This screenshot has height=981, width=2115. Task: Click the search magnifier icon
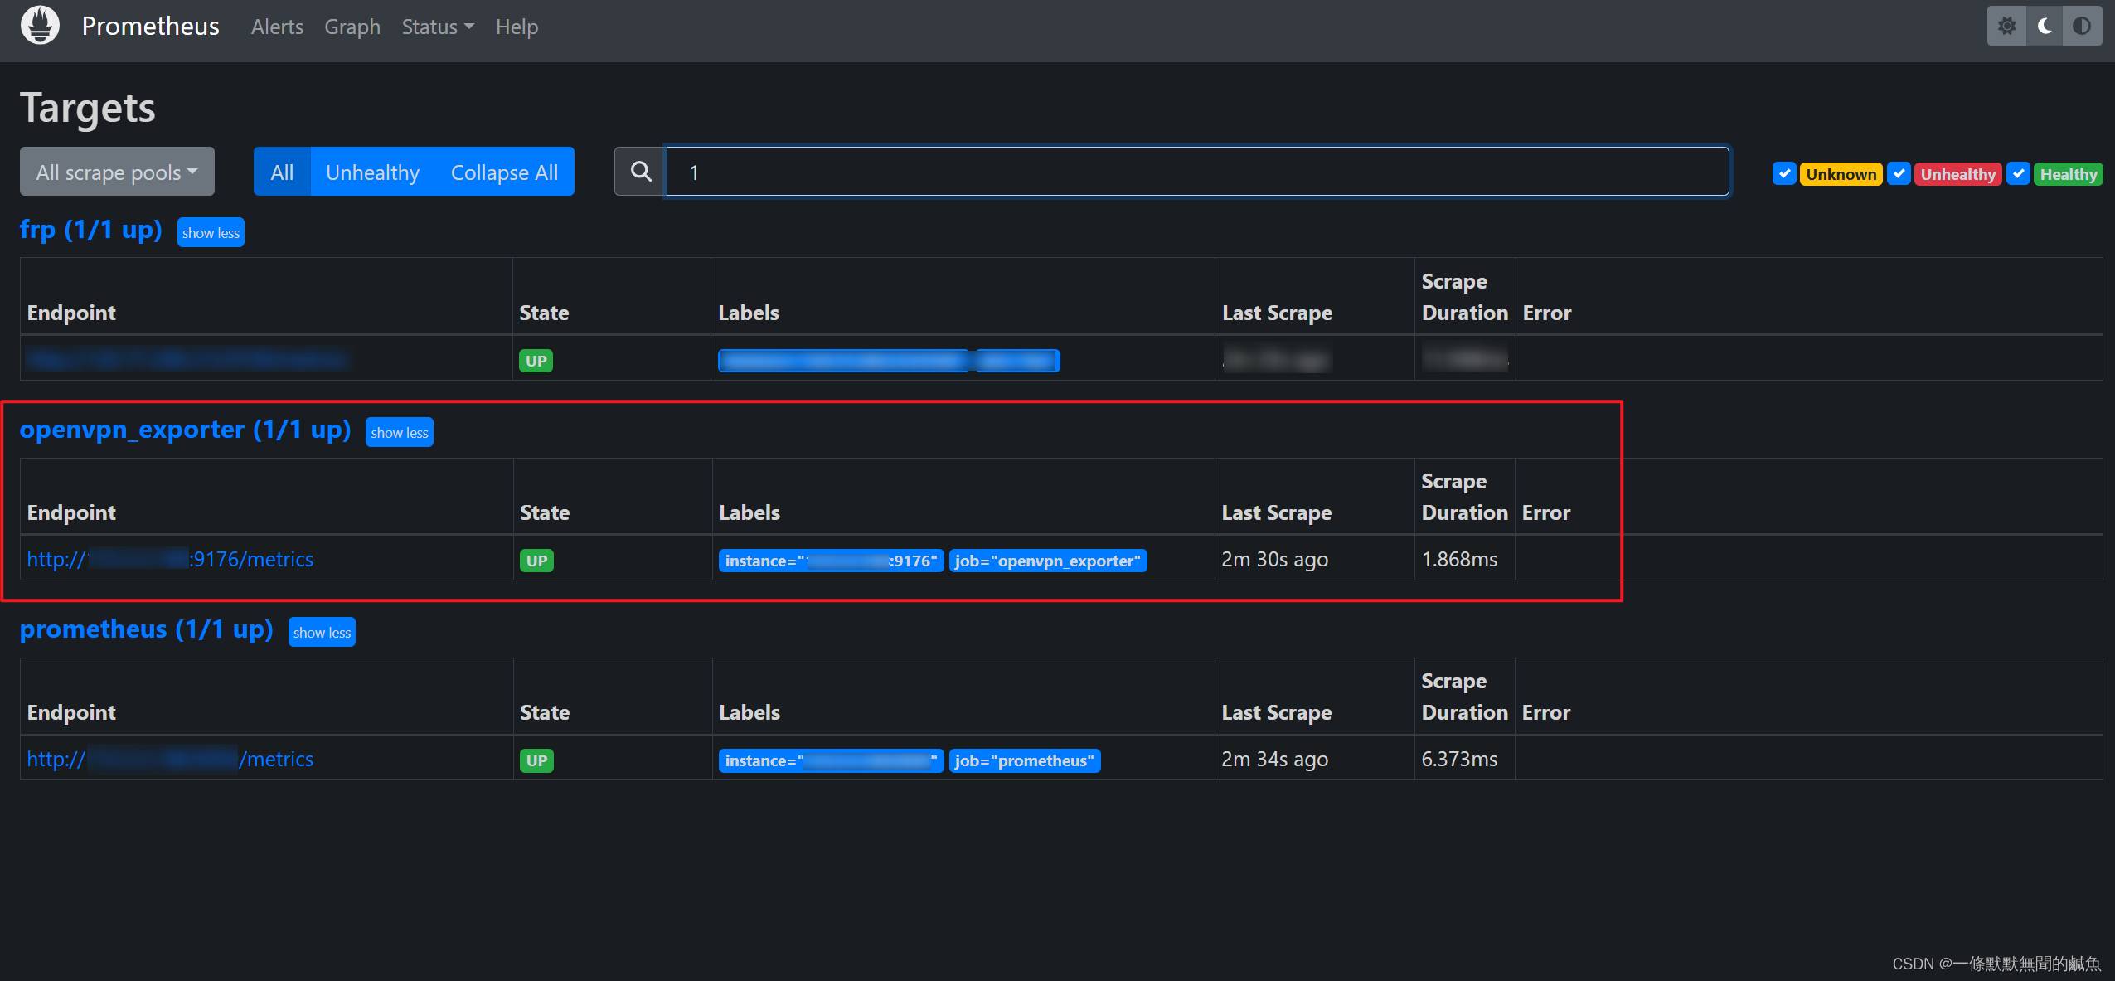coord(640,172)
